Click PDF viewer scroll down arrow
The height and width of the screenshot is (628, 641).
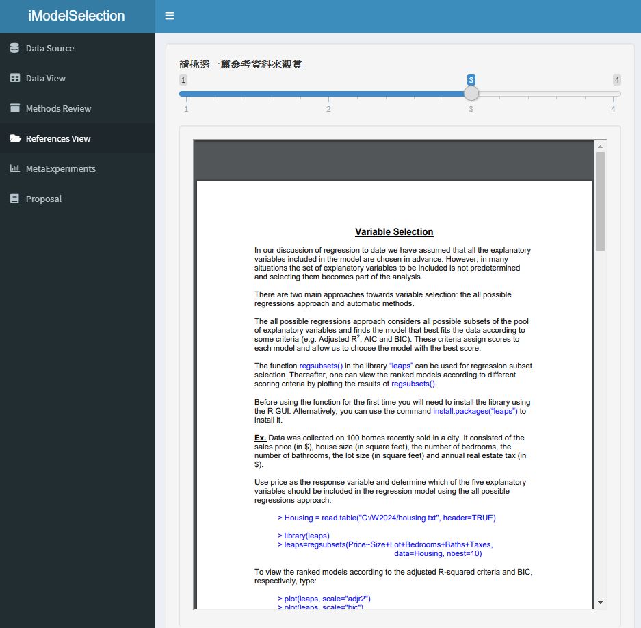click(x=600, y=602)
